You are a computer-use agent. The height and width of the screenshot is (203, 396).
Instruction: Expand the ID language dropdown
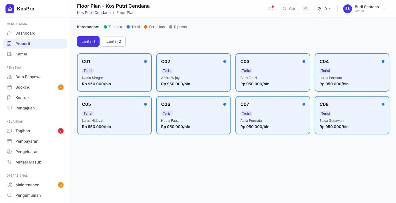pos(325,9)
